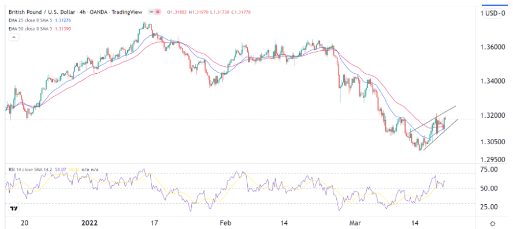Collapse the indicator legend with the chevron button
The height and width of the screenshot is (229, 513).
pyautogui.click(x=14, y=37)
